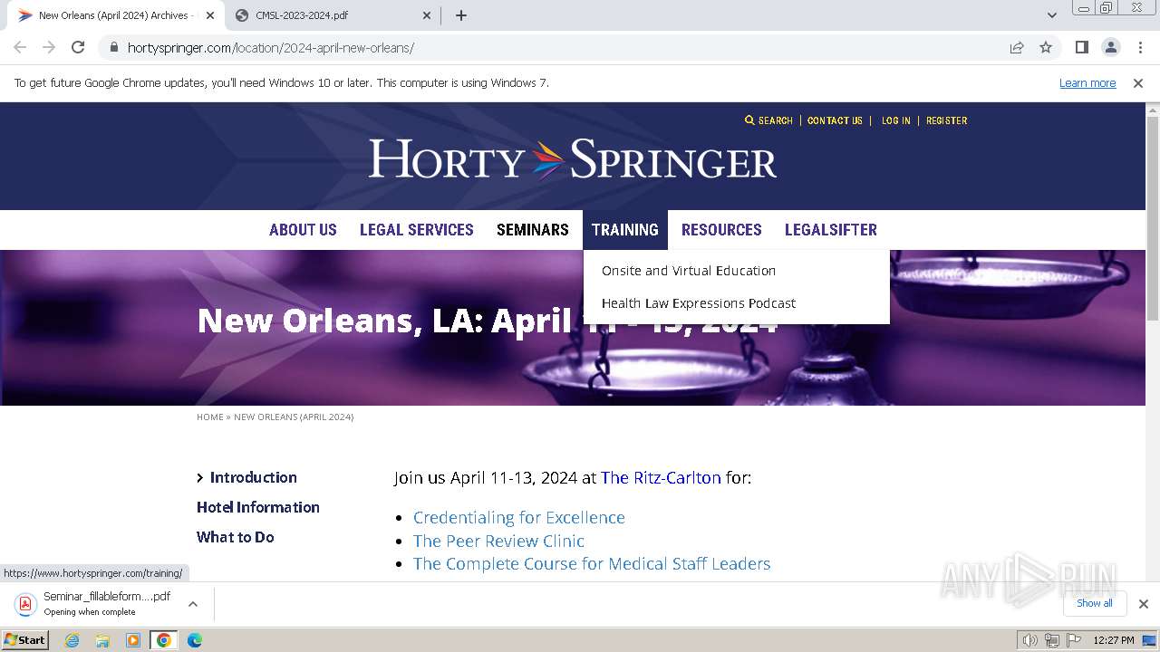Click the Horty Springer logo

coord(573,159)
